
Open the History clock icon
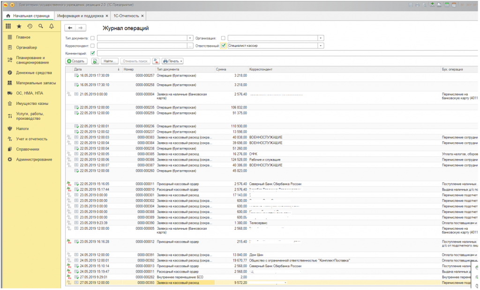[30, 27]
